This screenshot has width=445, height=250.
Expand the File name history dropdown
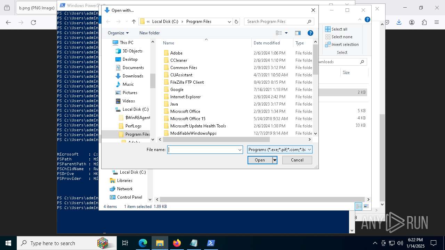[x=240, y=150]
